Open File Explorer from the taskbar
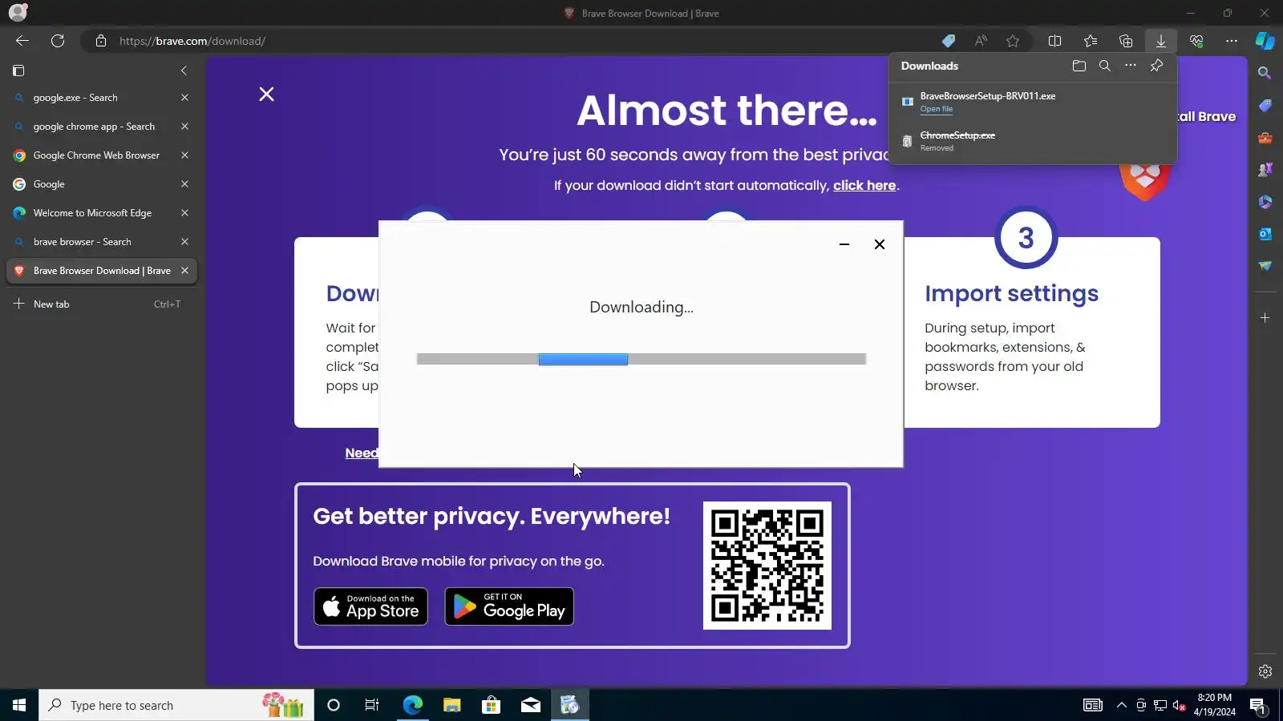 click(452, 705)
